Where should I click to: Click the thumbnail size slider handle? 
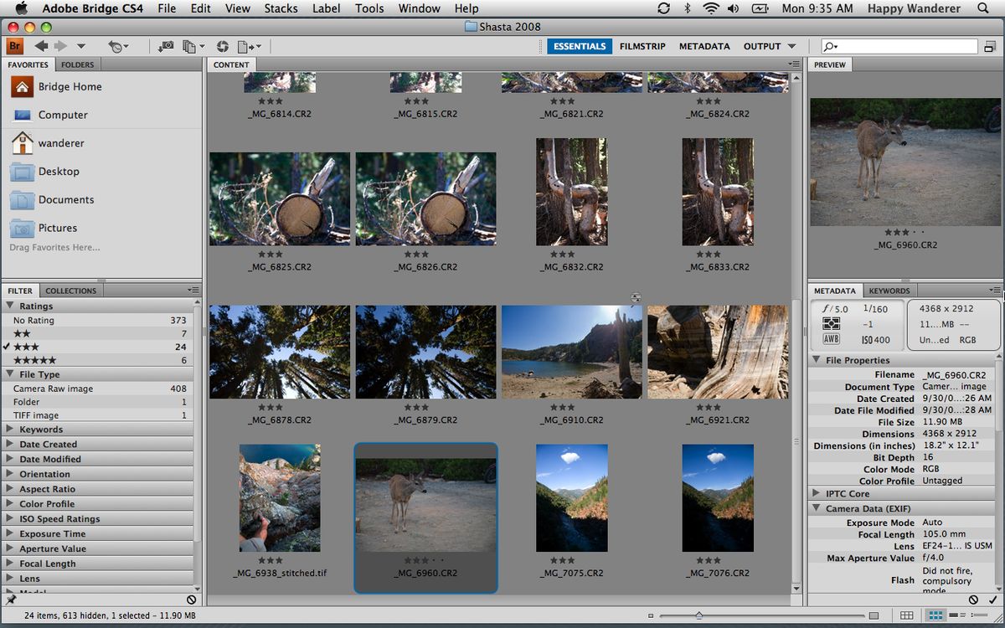[x=698, y=615]
